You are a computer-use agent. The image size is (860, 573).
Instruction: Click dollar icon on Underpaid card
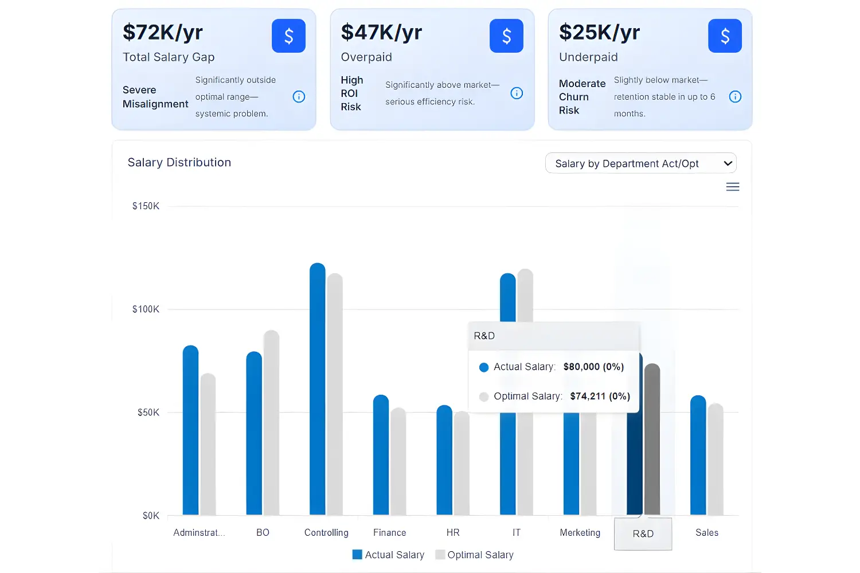pos(725,36)
